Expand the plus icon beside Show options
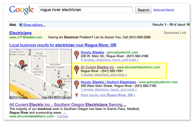 coord(21,25)
